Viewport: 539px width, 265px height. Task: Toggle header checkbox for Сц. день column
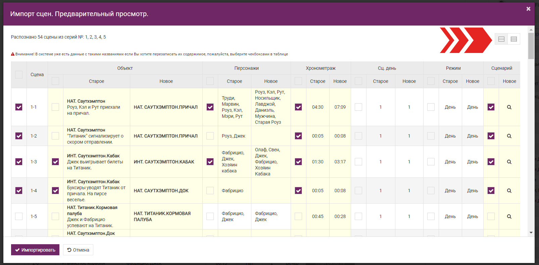(x=358, y=81)
